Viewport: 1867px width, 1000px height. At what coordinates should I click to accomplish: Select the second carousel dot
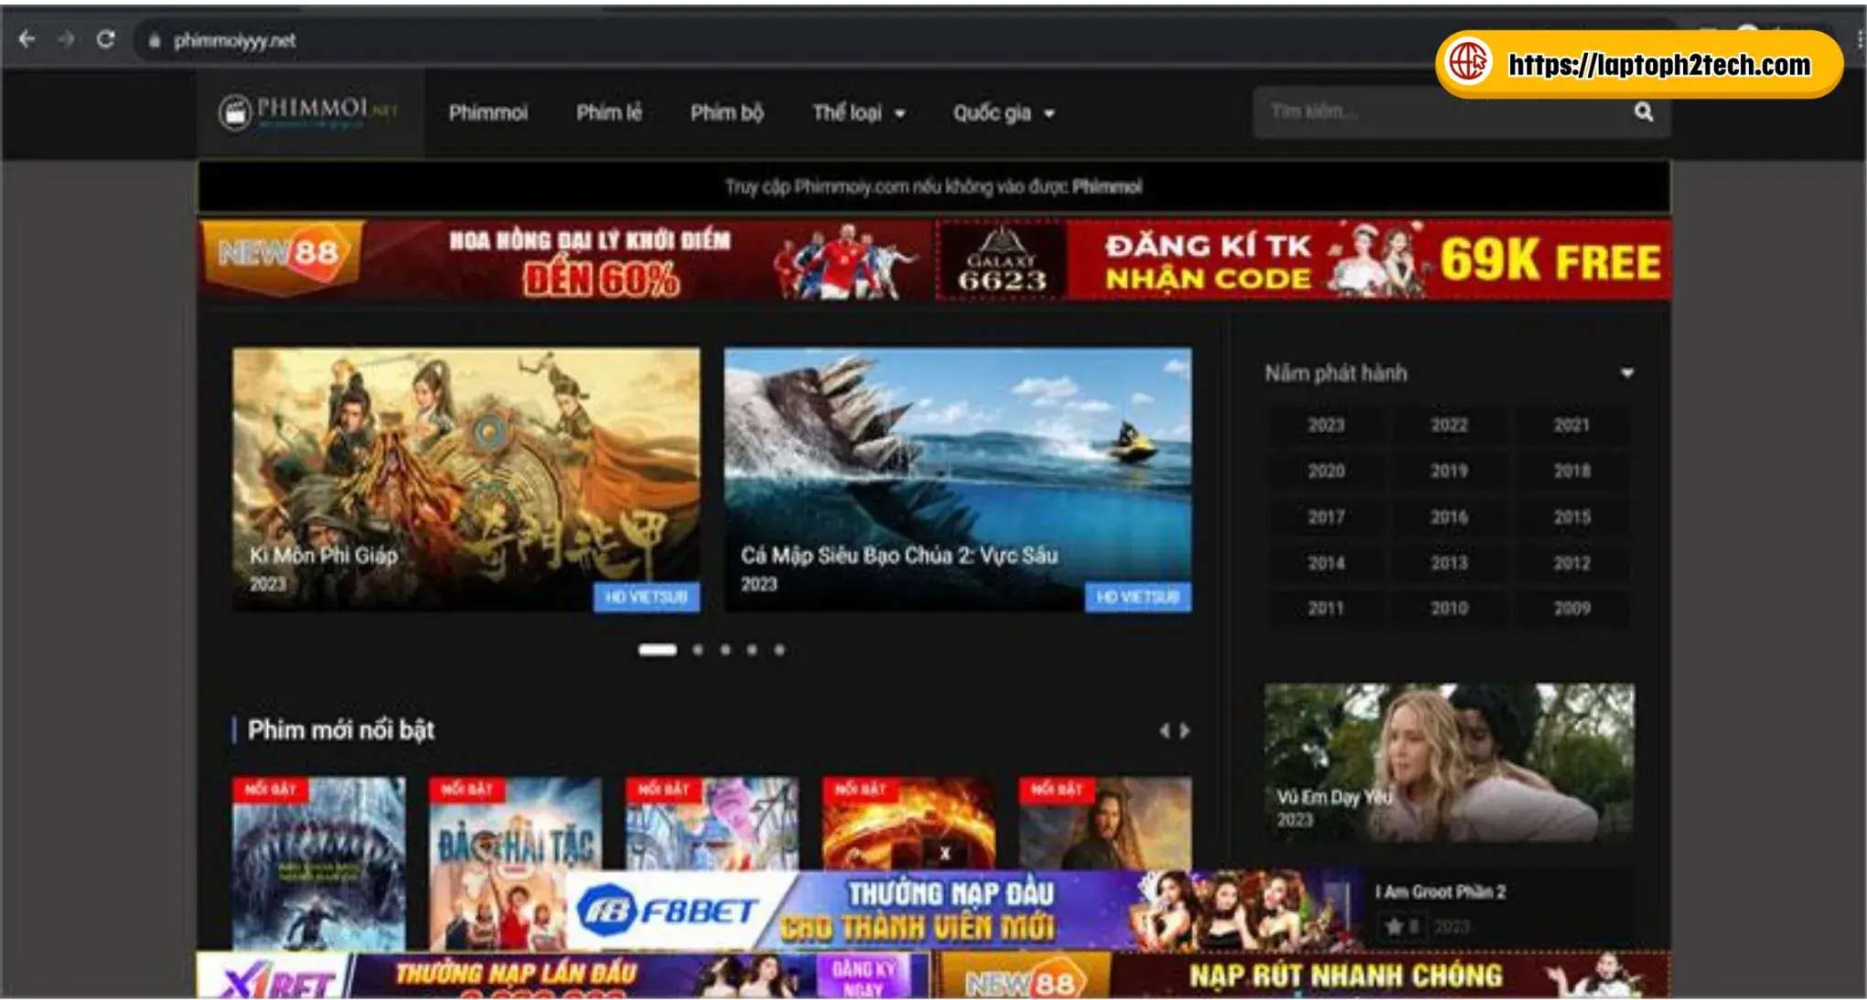[x=698, y=650]
